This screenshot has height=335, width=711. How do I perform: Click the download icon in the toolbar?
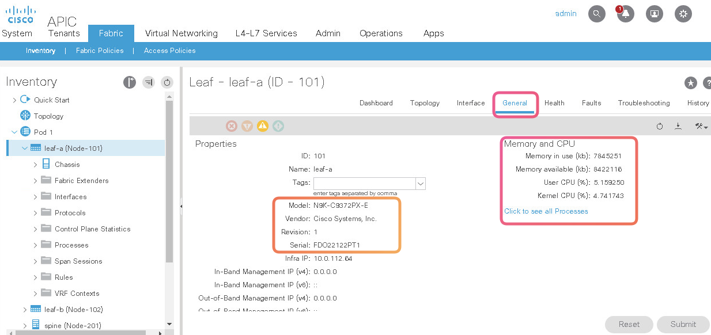678,126
